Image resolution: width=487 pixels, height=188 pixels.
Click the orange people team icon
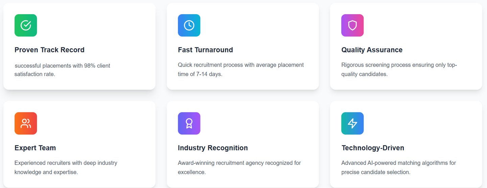click(x=26, y=123)
